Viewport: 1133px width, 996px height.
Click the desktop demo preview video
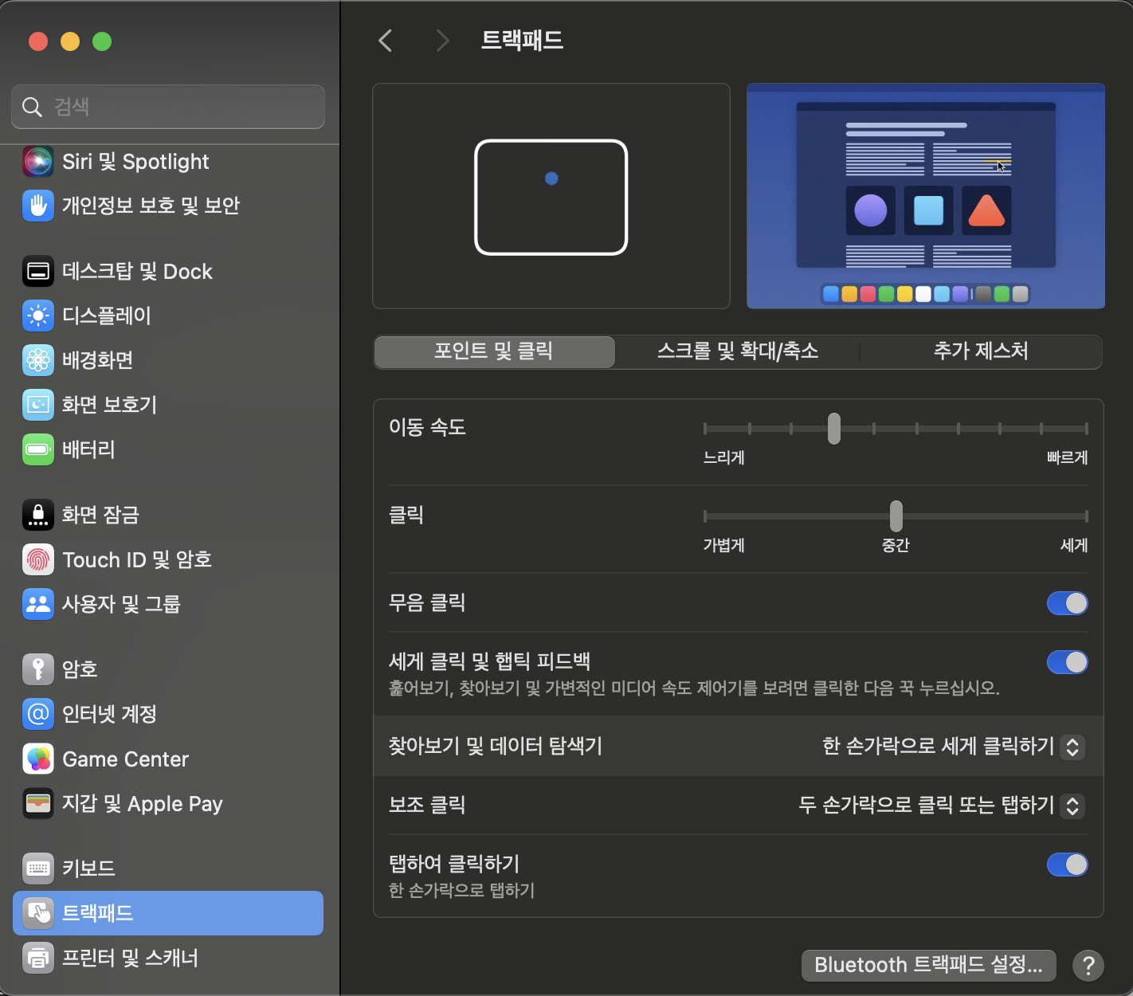(x=926, y=196)
